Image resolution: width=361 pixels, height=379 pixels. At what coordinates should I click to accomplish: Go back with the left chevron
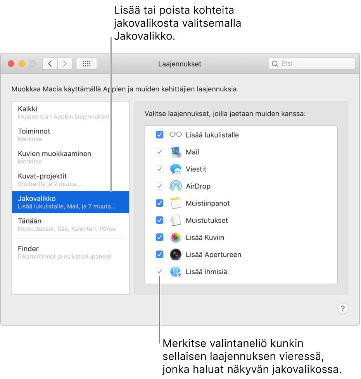(50, 63)
